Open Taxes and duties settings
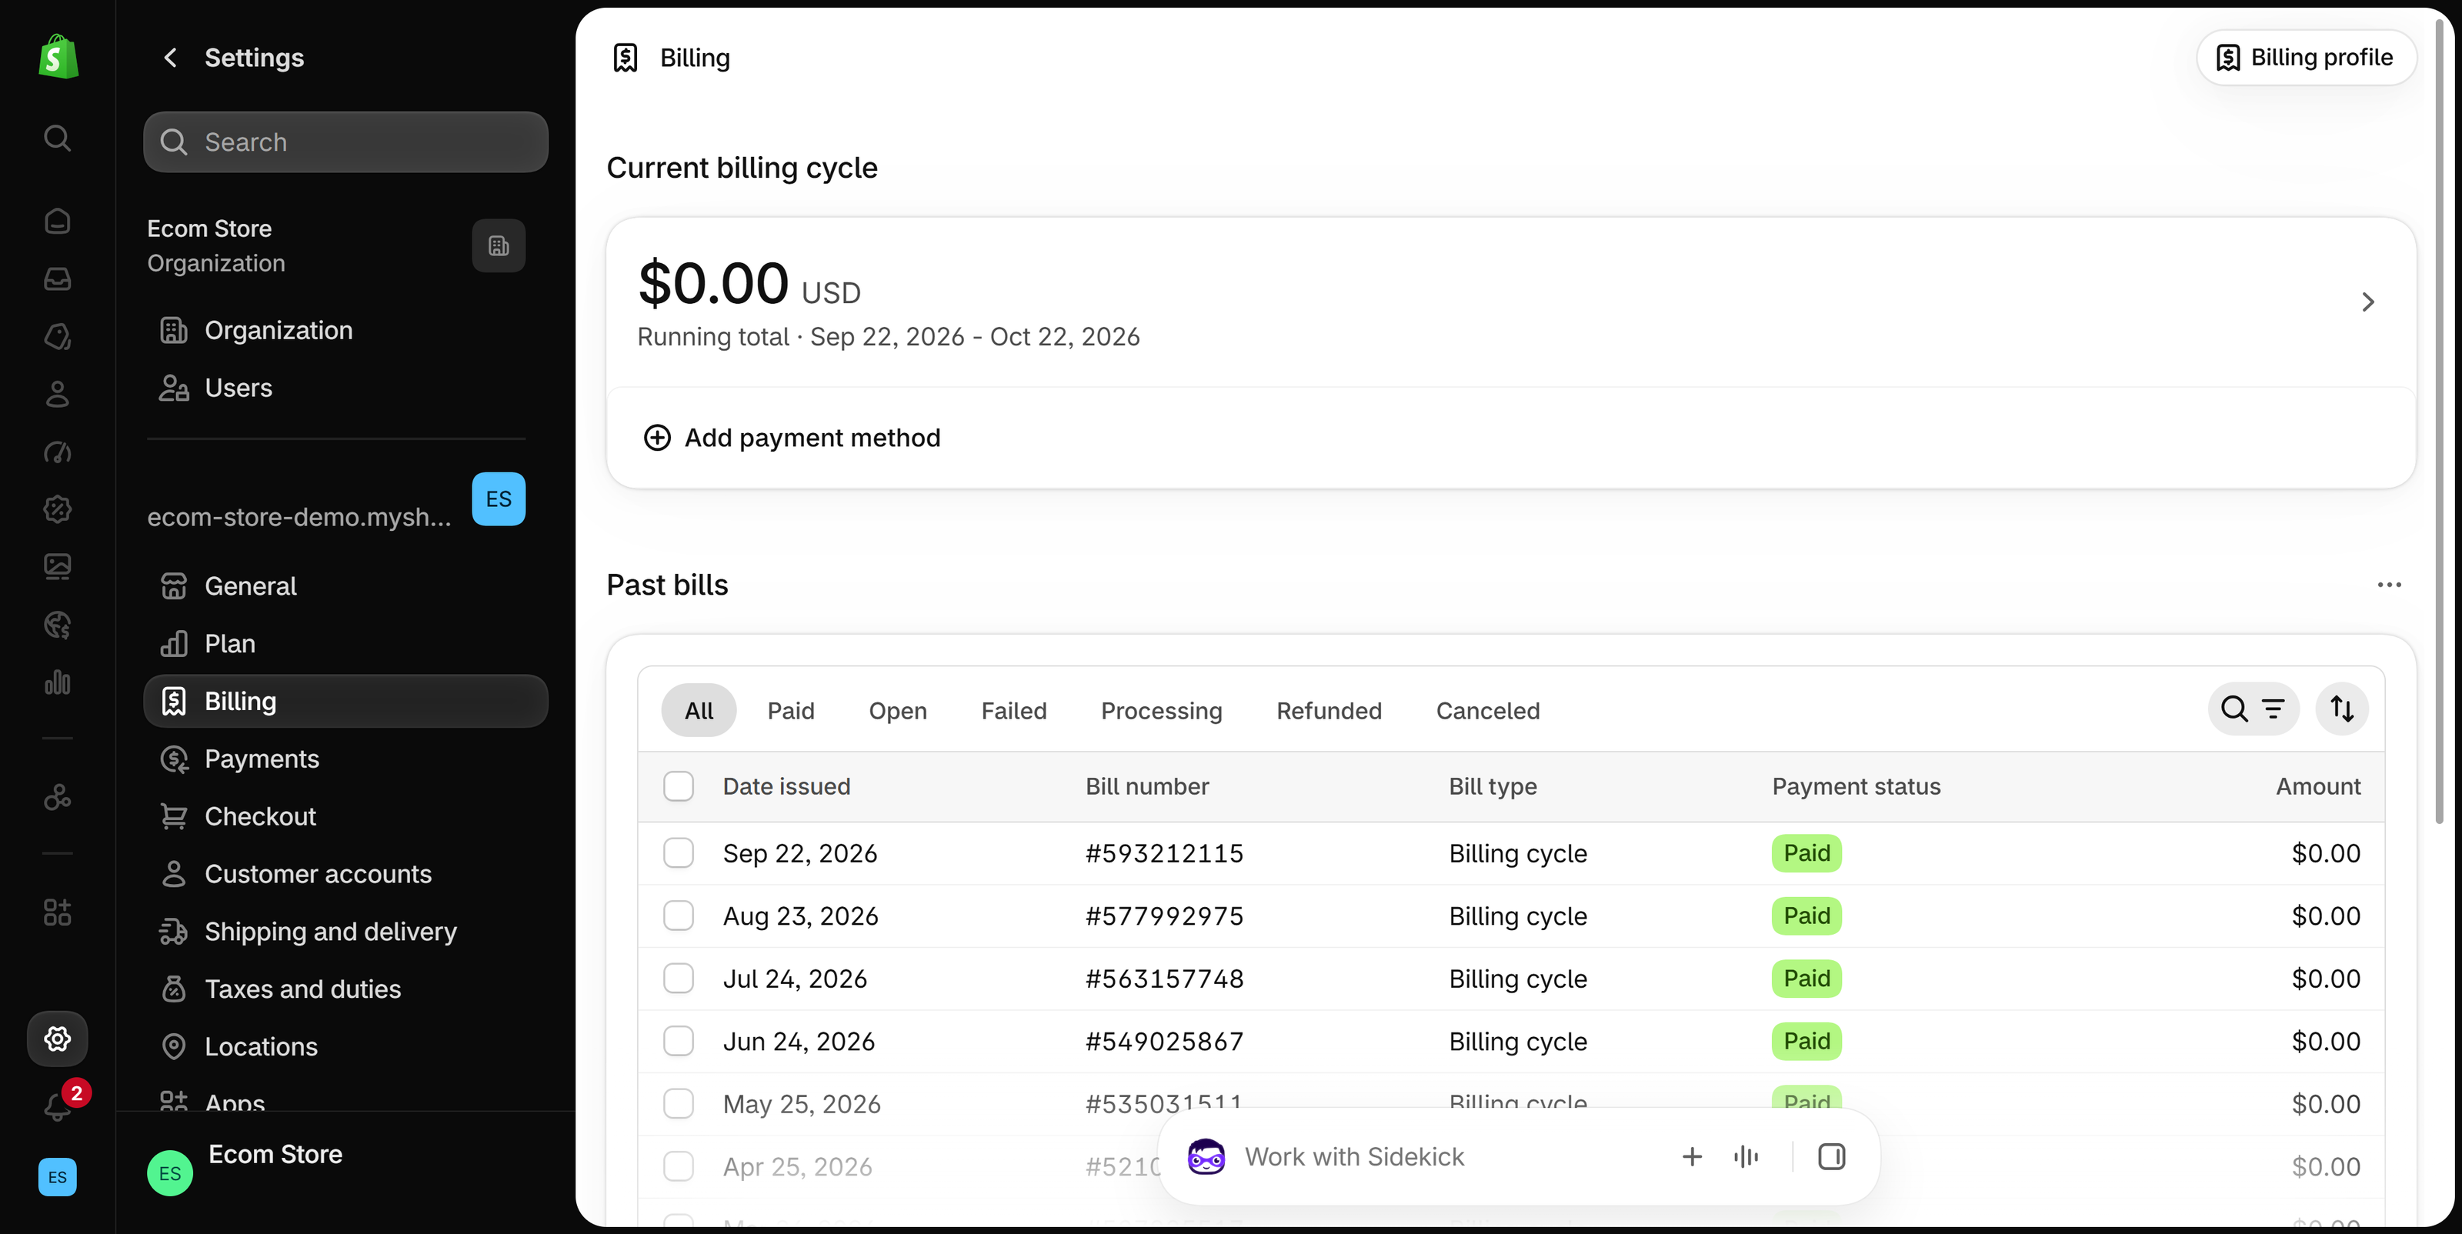 (345, 989)
